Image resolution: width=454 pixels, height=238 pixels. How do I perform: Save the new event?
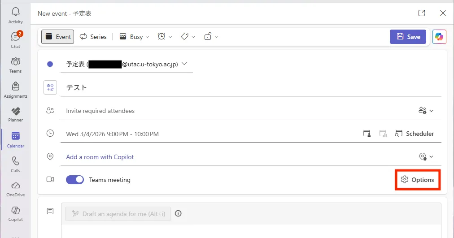click(x=408, y=37)
